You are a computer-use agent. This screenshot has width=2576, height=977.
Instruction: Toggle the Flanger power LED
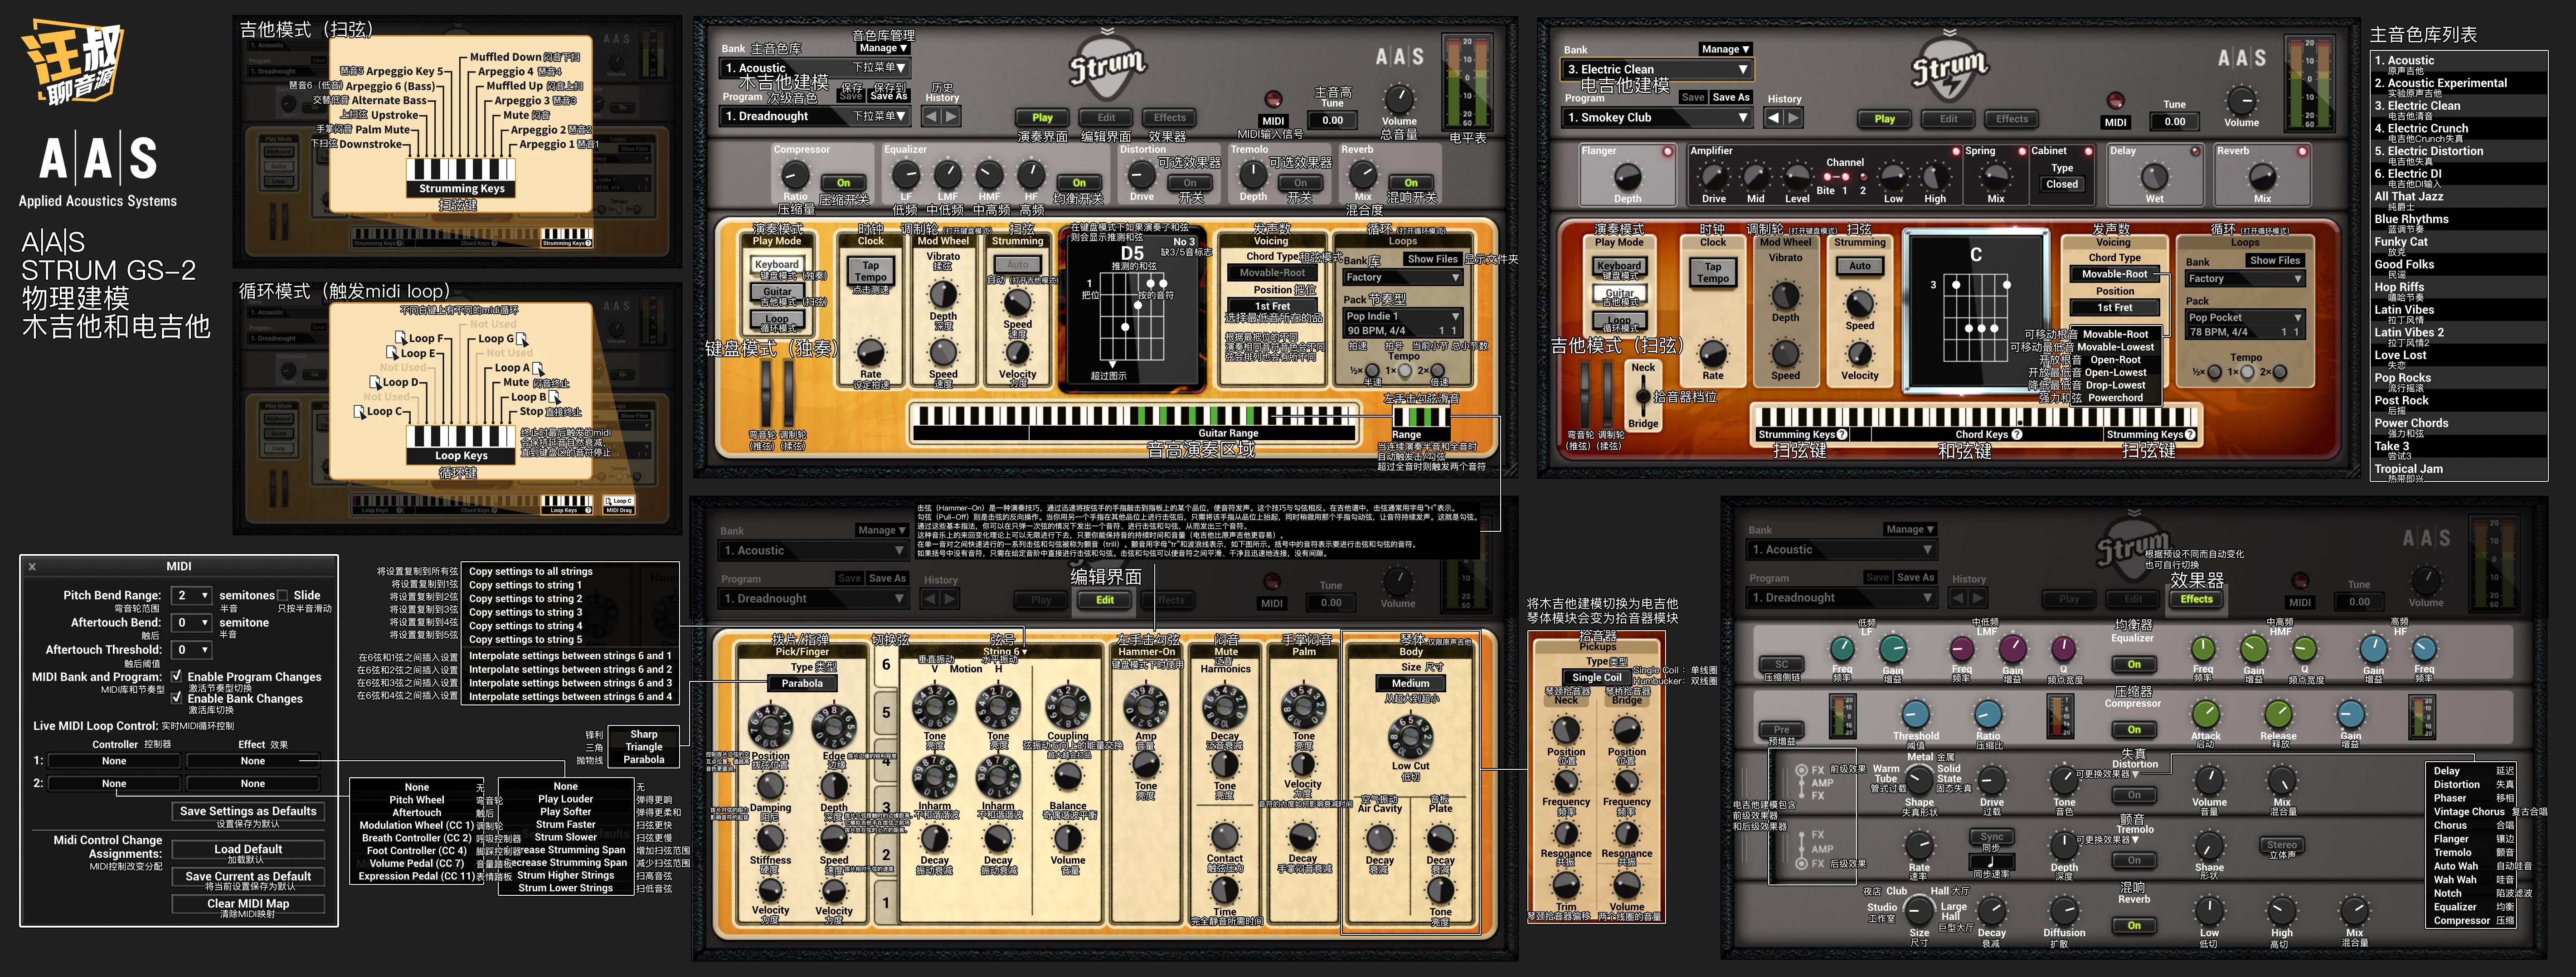1667,152
